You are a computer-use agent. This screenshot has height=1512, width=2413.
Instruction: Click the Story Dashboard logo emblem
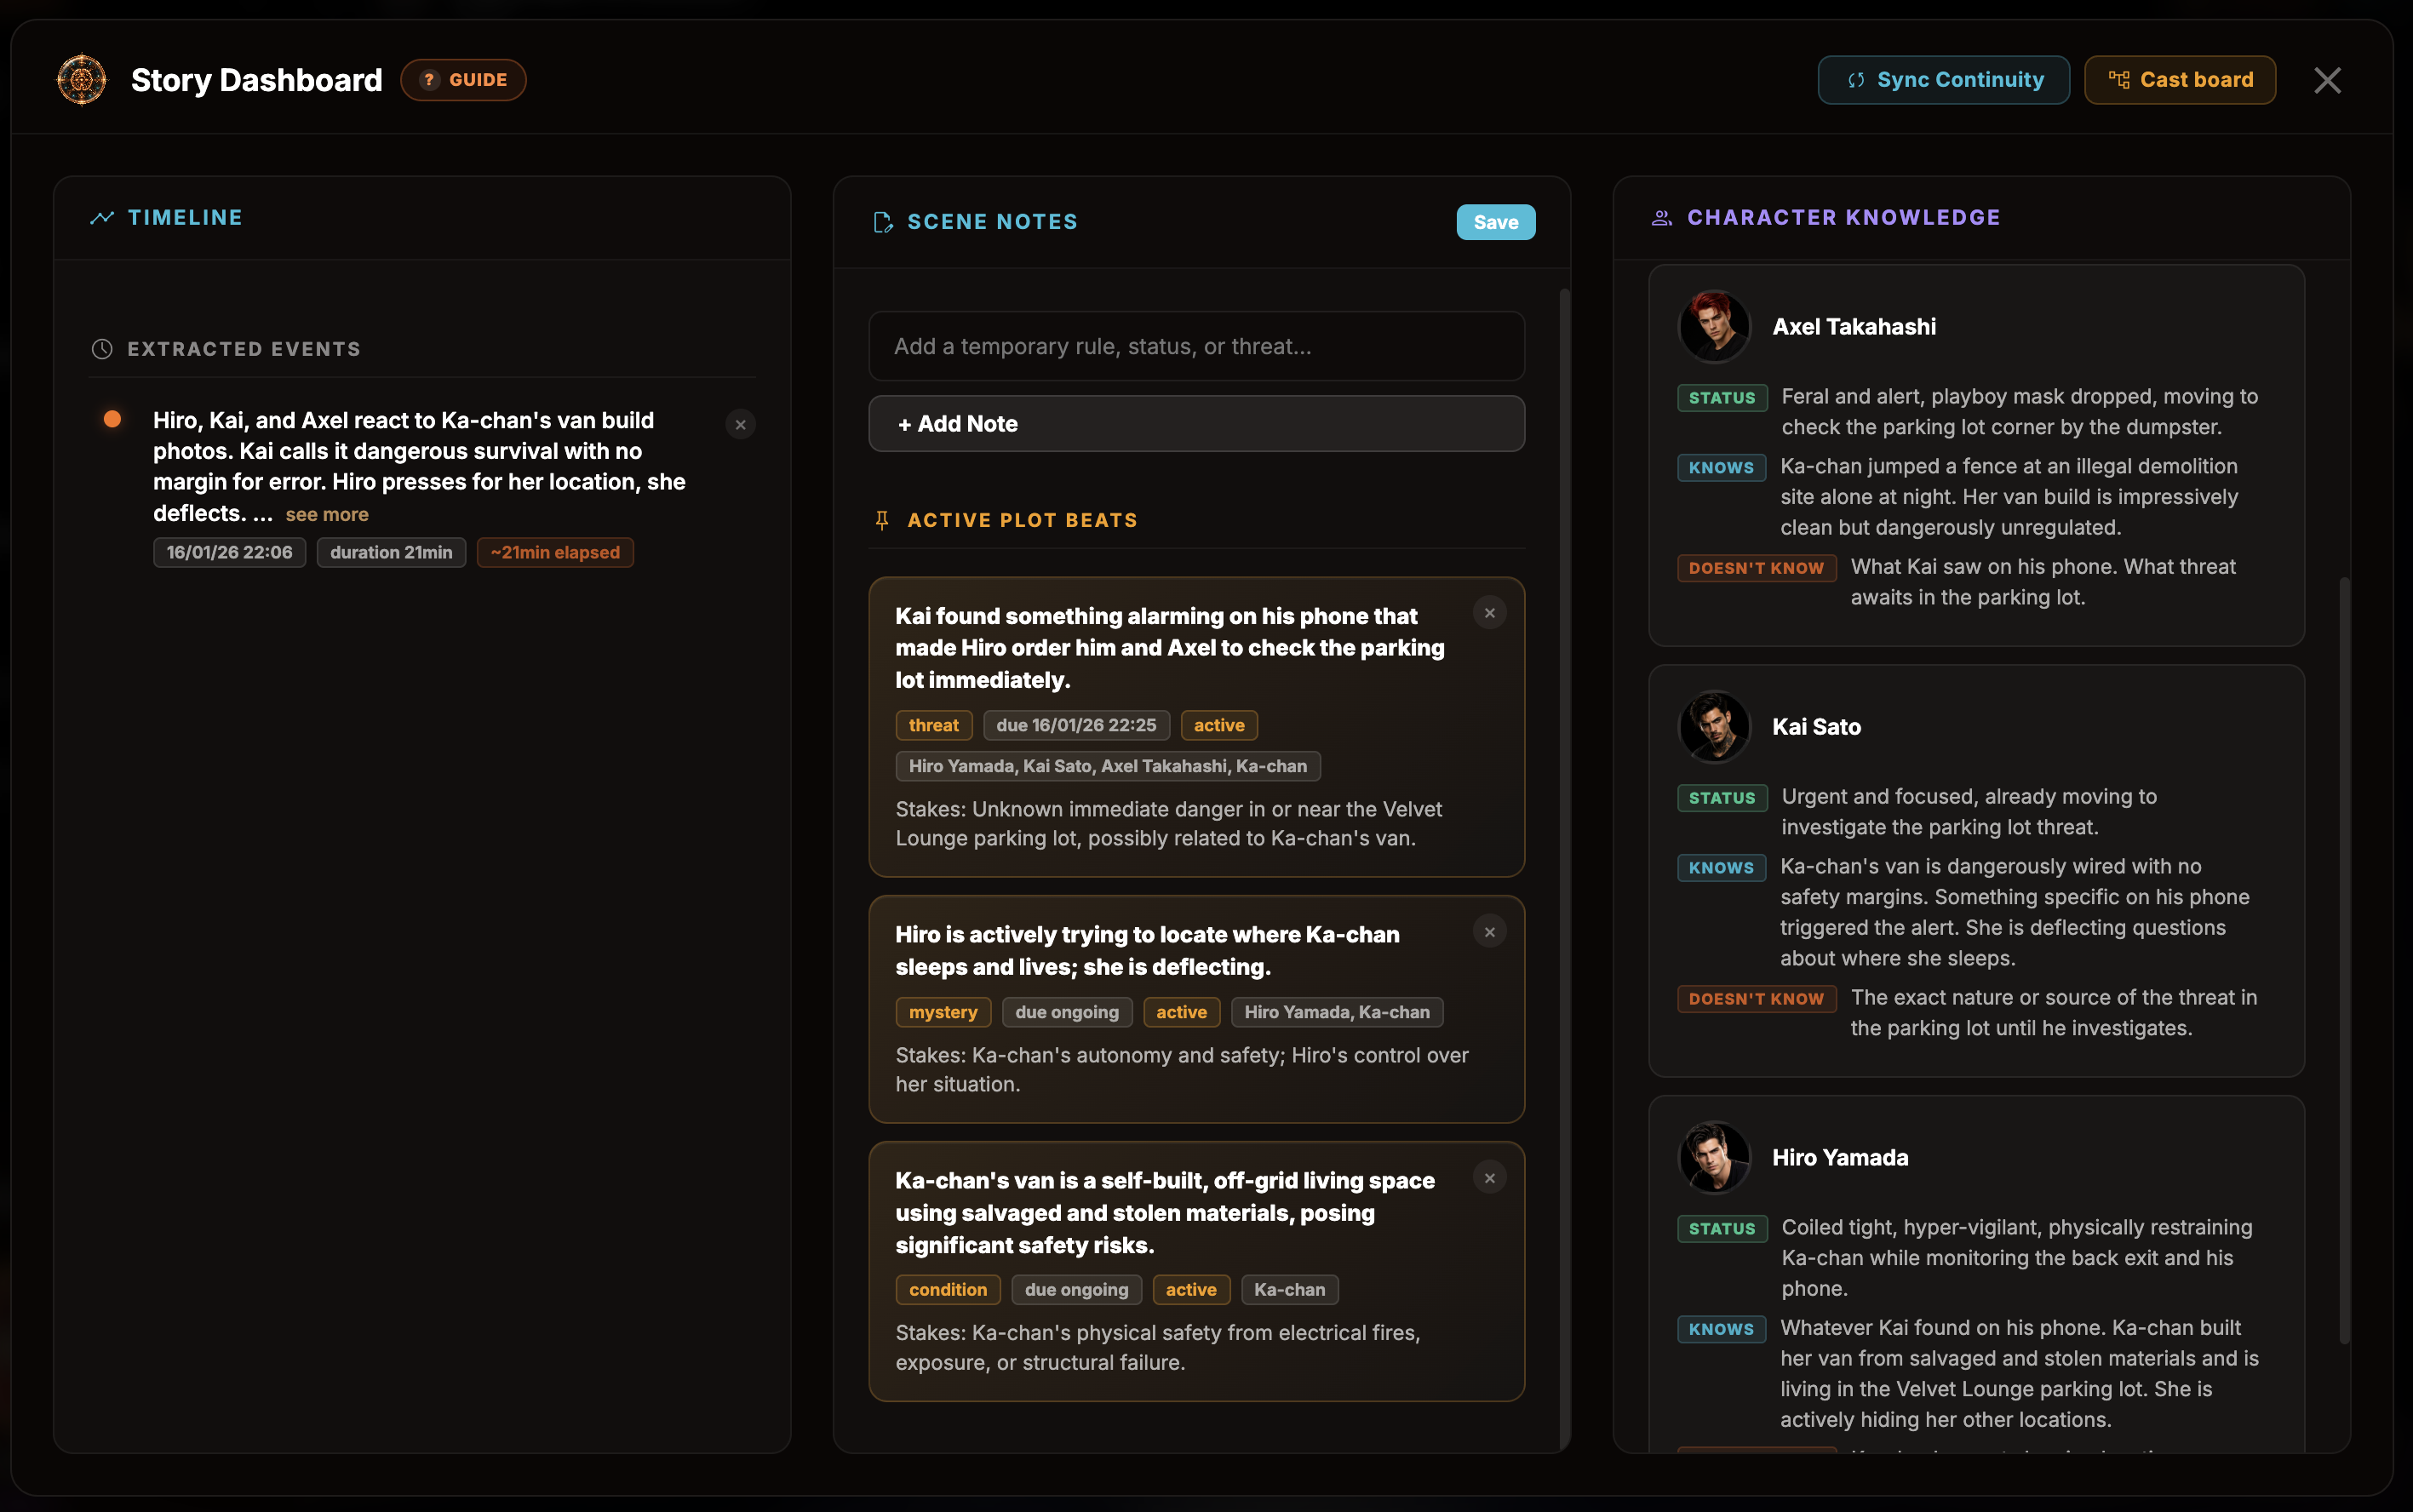coord(81,80)
